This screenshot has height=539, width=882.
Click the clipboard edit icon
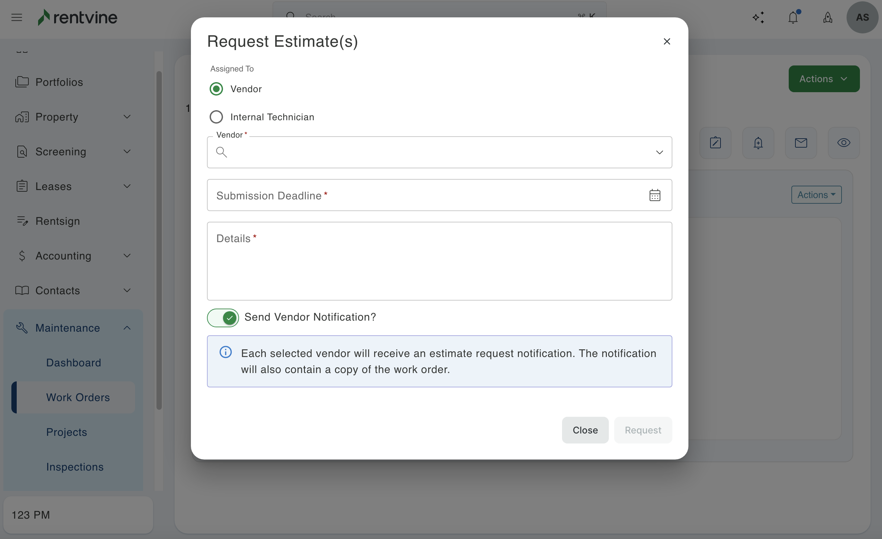[715, 143]
